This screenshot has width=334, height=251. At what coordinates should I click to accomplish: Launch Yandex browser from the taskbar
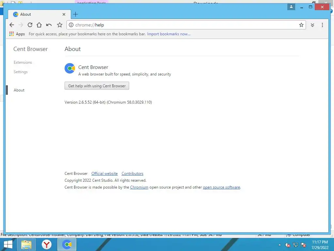tap(47, 244)
